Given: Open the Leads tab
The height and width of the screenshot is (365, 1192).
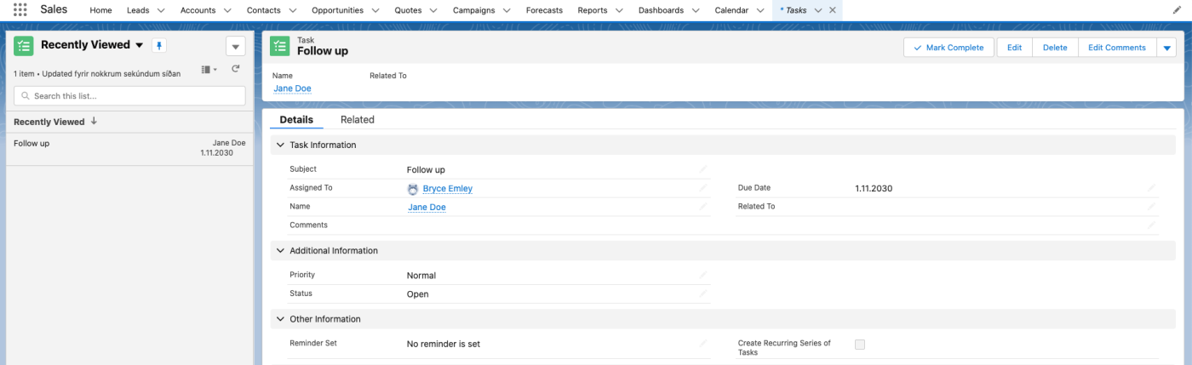Looking at the screenshot, I should [138, 10].
